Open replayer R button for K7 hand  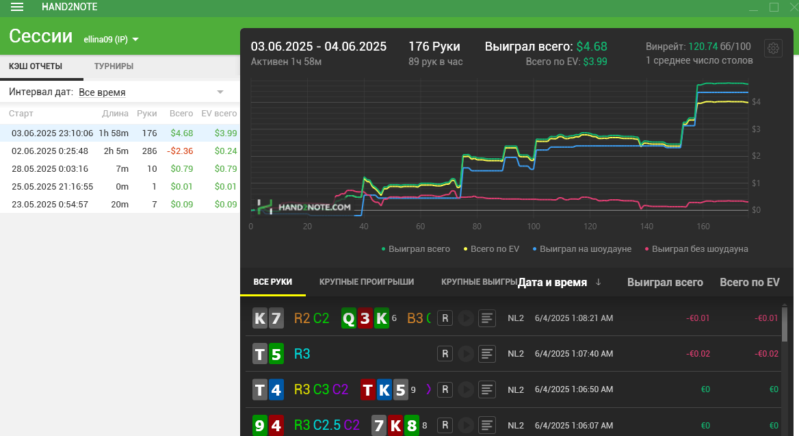point(445,318)
